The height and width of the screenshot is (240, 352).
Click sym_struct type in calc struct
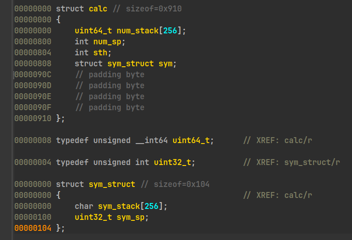coord(130,64)
